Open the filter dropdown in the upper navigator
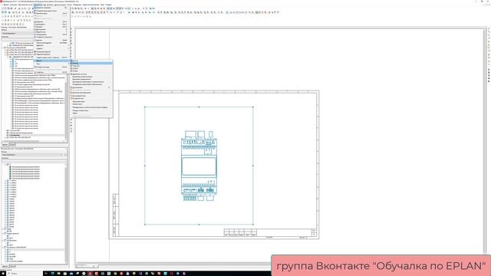 (x=18, y=33)
